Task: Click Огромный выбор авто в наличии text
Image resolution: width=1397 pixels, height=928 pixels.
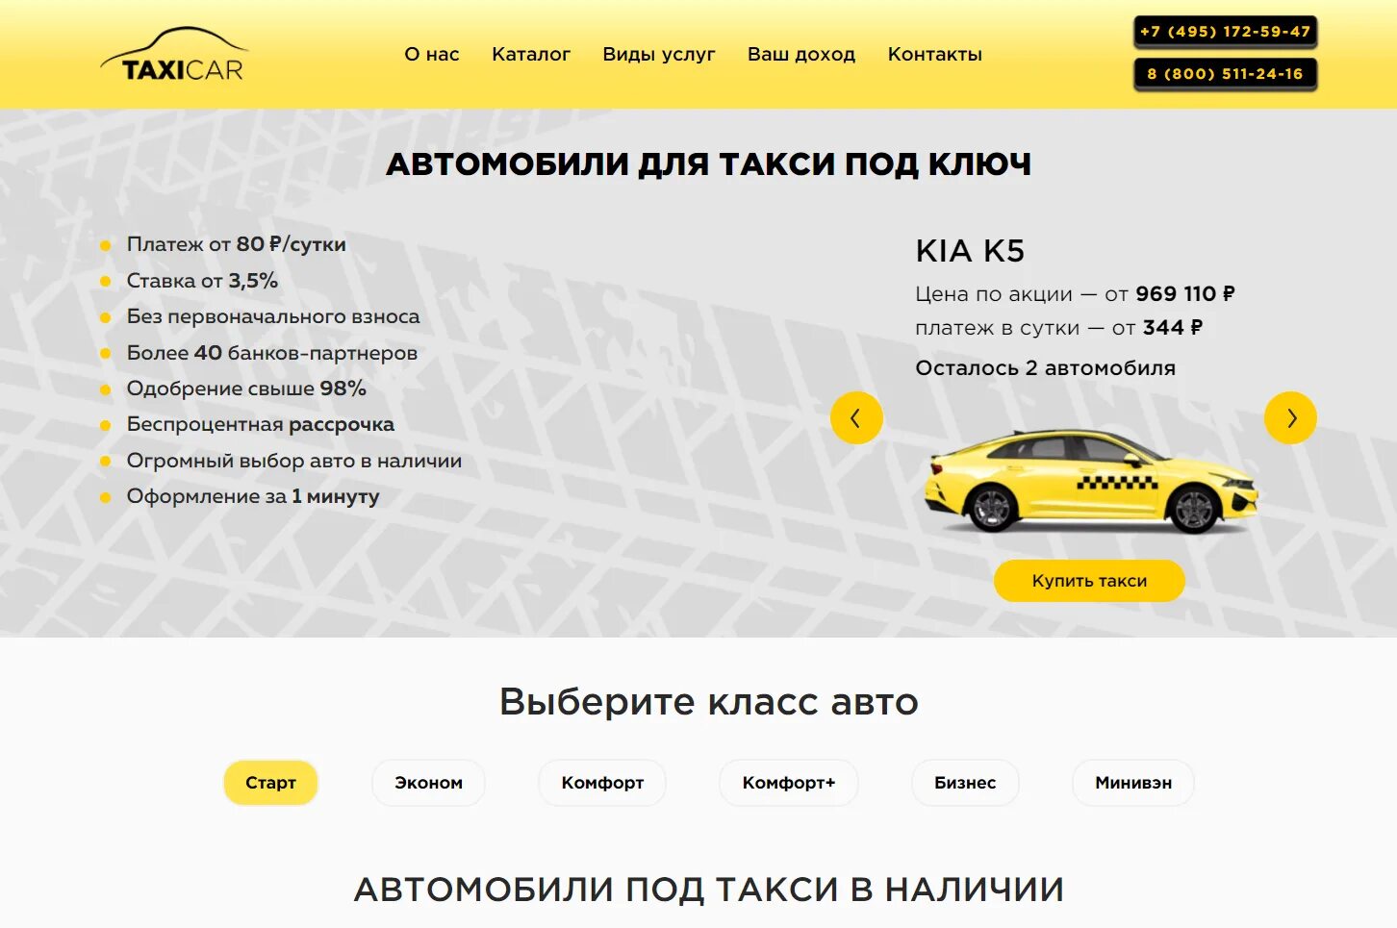Action: click(x=294, y=461)
